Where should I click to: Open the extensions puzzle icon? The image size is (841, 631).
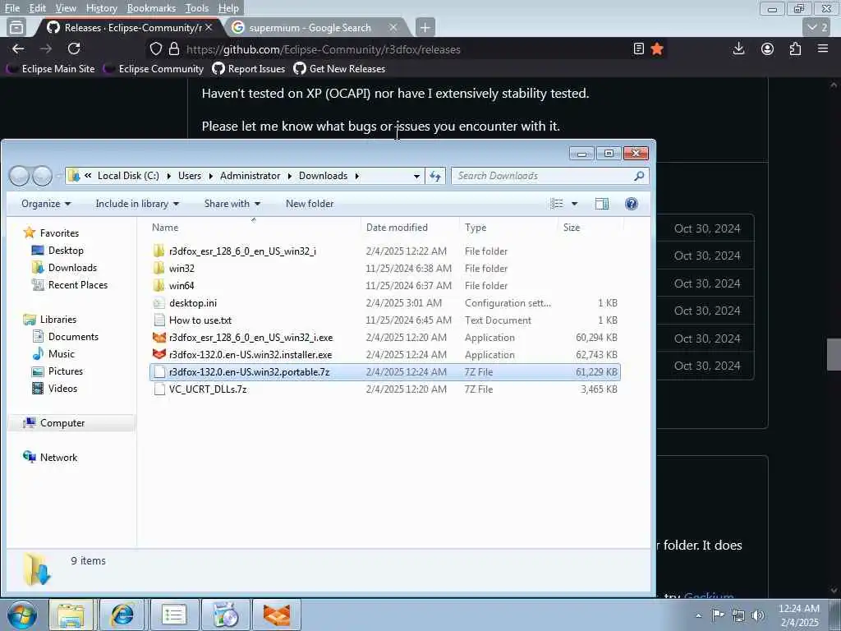tap(795, 48)
